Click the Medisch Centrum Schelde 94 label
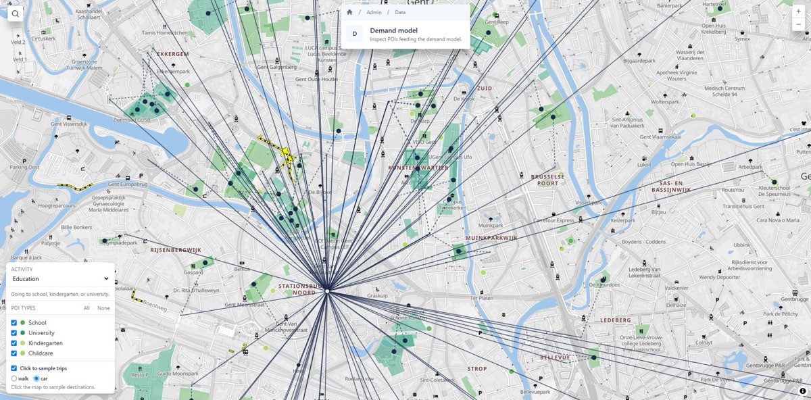This screenshot has height=400, width=811. pyautogui.click(x=724, y=91)
